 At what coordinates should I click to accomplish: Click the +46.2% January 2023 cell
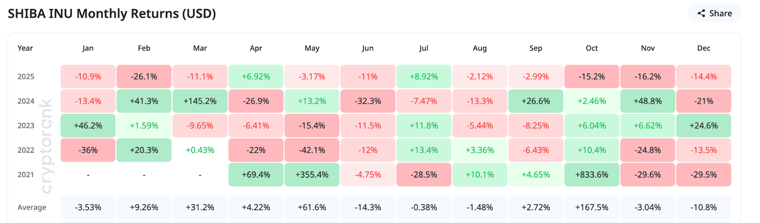coord(88,126)
